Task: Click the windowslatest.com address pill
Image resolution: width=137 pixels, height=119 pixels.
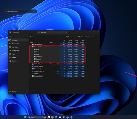Action: click(20, 11)
